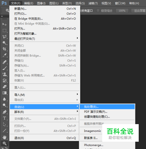
Task: Select the Brush tool
Action: click(x=4, y=68)
